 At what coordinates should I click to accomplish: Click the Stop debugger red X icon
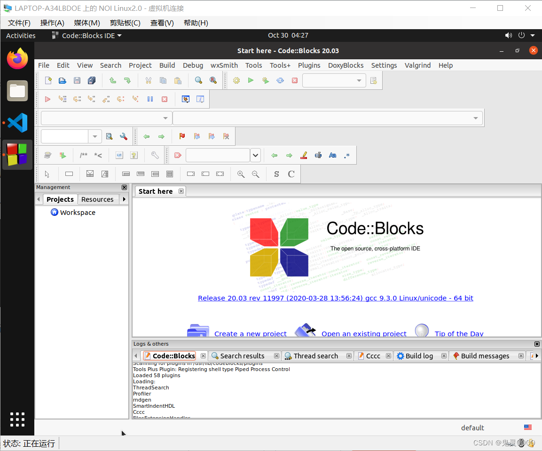(165, 99)
